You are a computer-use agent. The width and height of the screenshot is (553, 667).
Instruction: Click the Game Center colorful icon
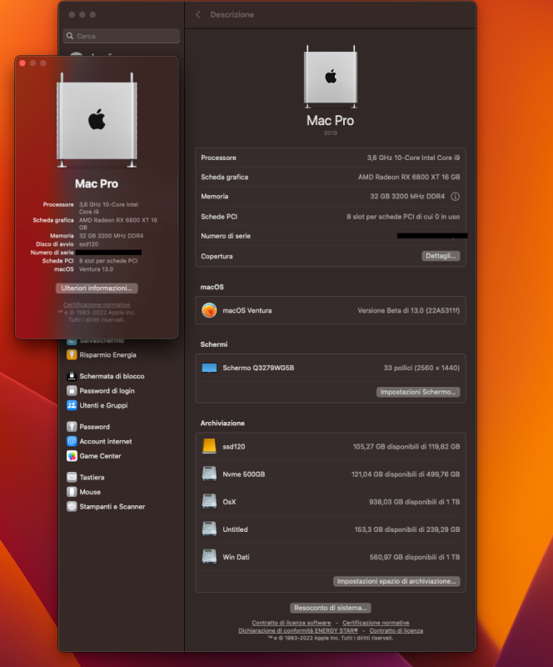pyautogui.click(x=72, y=456)
